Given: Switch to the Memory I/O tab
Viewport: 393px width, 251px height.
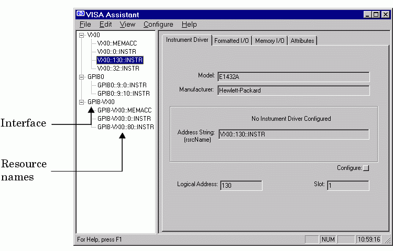Looking at the screenshot, I should pos(270,41).
